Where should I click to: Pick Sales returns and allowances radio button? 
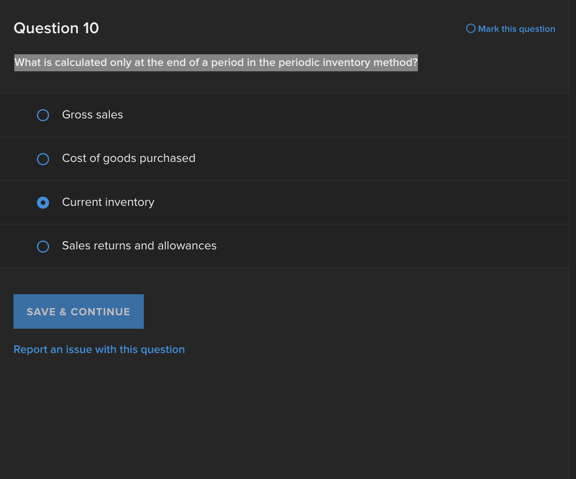(43, 247)
